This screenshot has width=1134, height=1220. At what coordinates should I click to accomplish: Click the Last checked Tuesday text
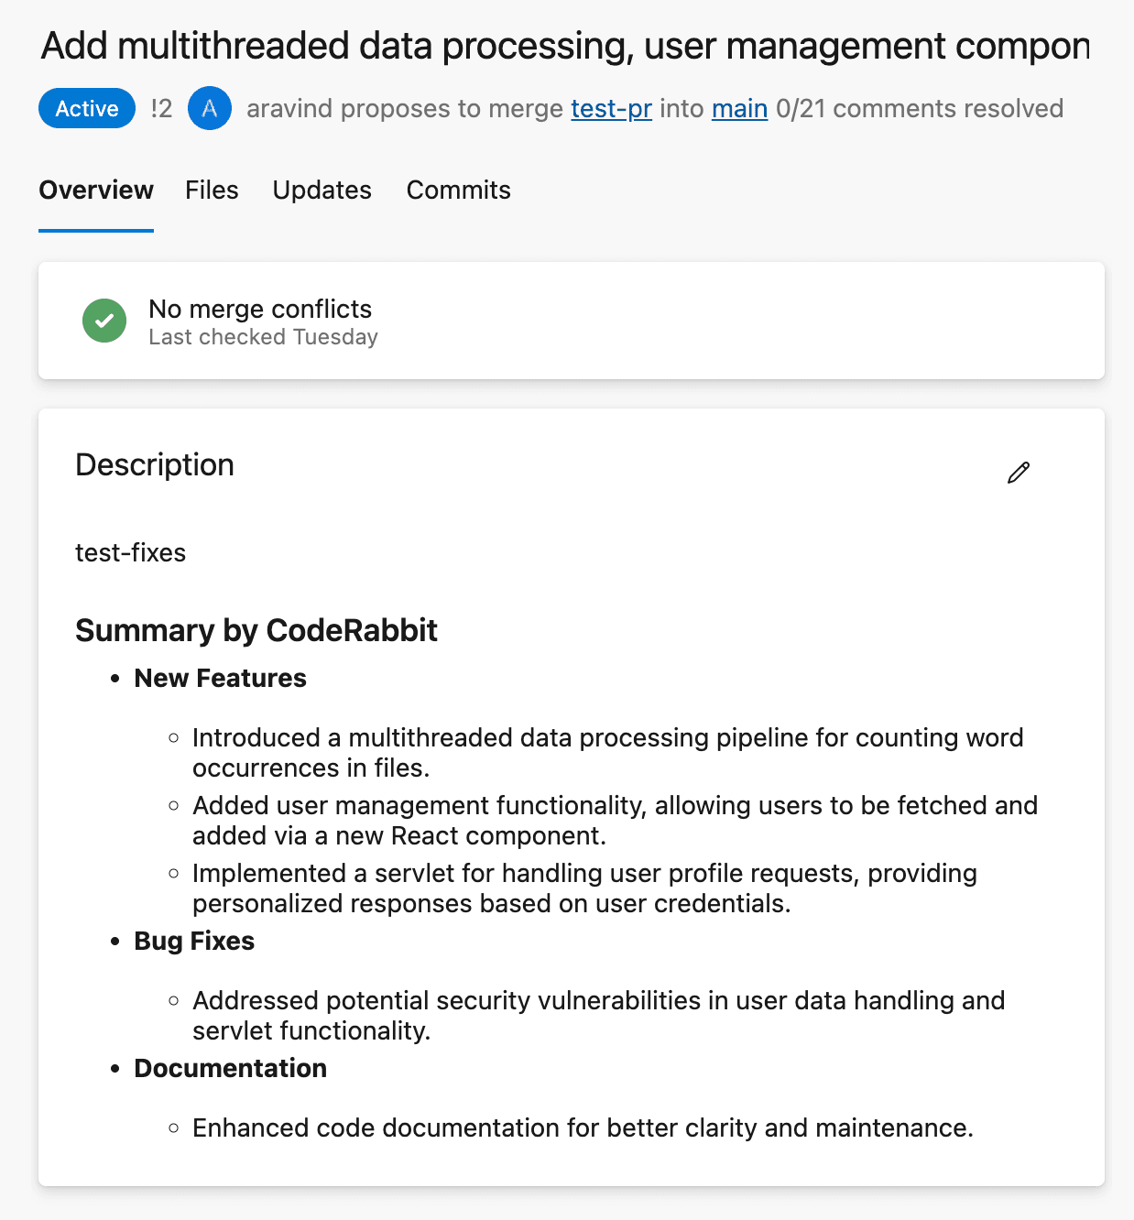(263, 337)
